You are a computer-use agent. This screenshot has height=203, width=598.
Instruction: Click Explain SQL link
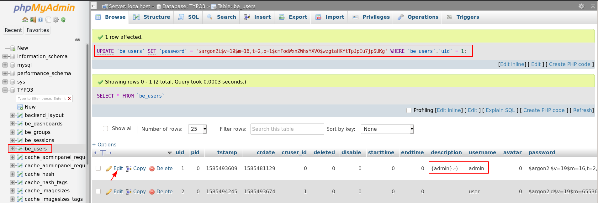(x=500, y=110)
